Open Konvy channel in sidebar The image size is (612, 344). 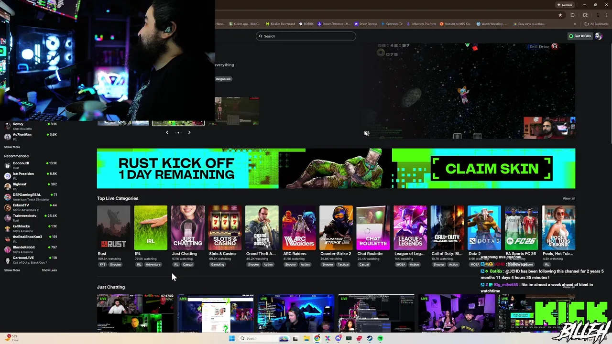click(x=31, y=126)
